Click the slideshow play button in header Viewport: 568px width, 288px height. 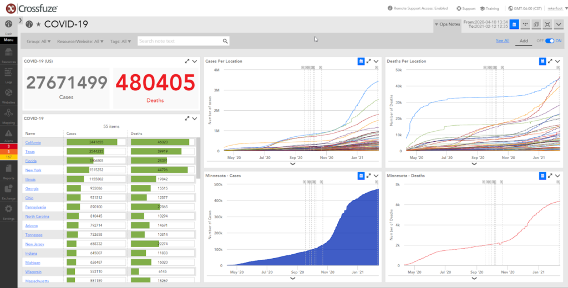(x=536, y=24)
